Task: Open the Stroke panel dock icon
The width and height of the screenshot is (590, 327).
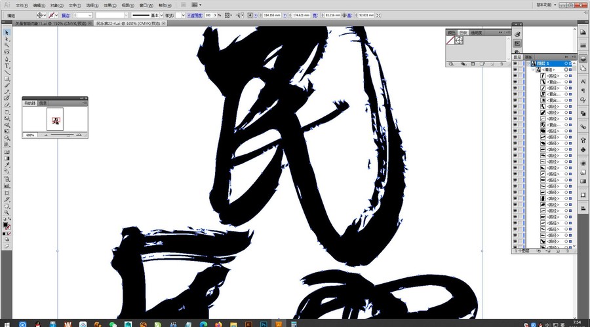Action: tap(583, 45)
